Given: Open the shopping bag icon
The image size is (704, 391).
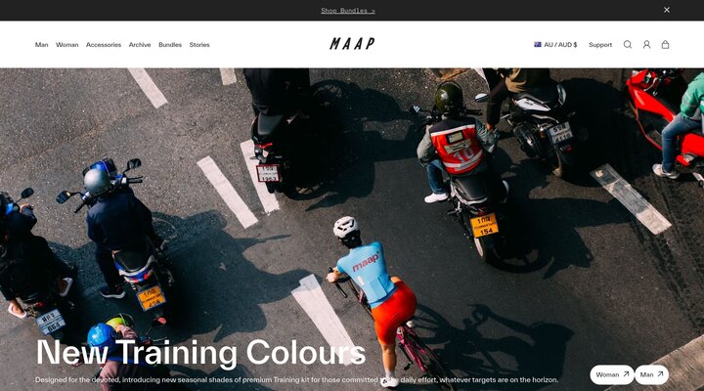Looking at the screenshot, I should [x=666, y=44].
